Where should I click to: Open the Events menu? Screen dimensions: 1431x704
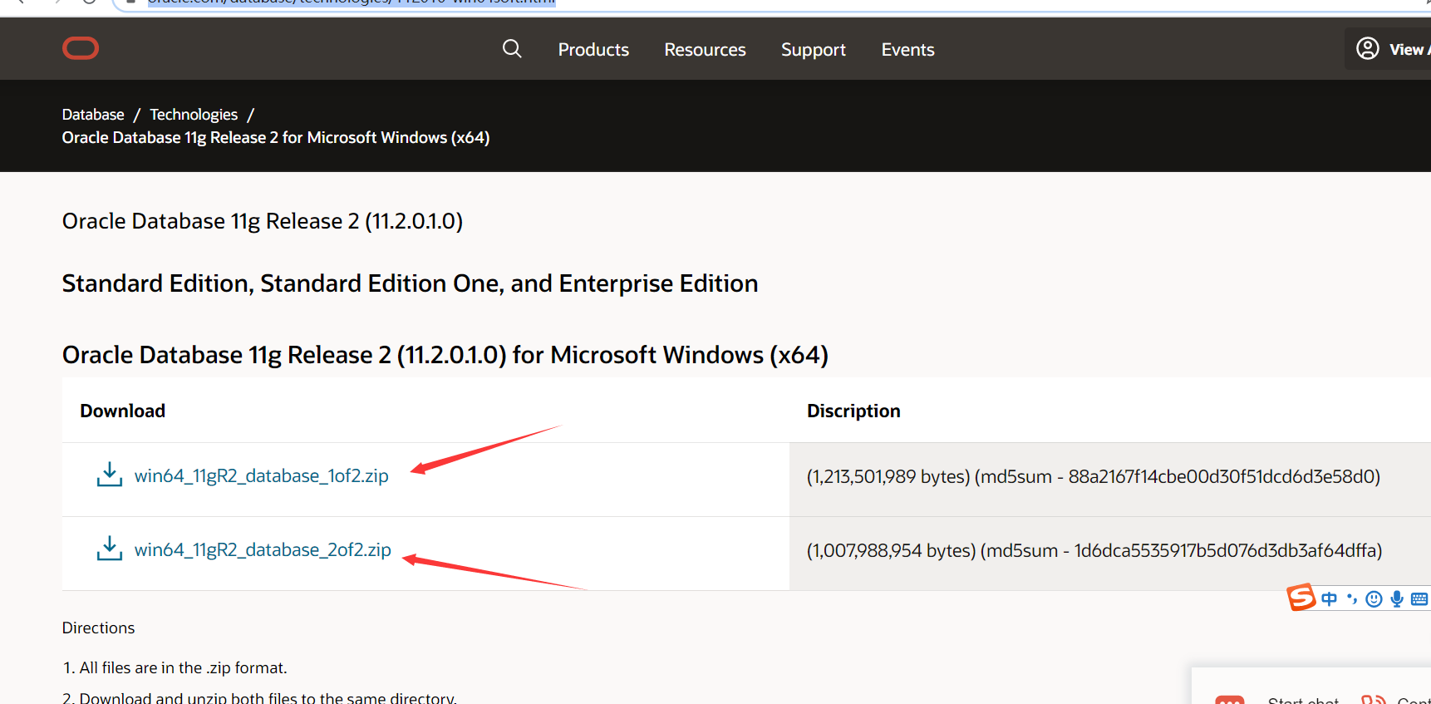pyautogui.click(x=907, y=50)
